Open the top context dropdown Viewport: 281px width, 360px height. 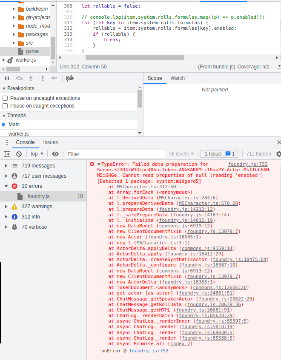(x=37, y=154)
